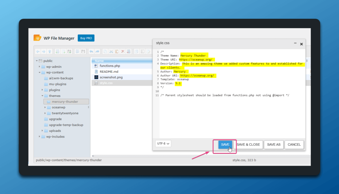Click the README.md file icon
Viewport: 339px width, 194px height.
pyautogui.click(x=96, y=71)
